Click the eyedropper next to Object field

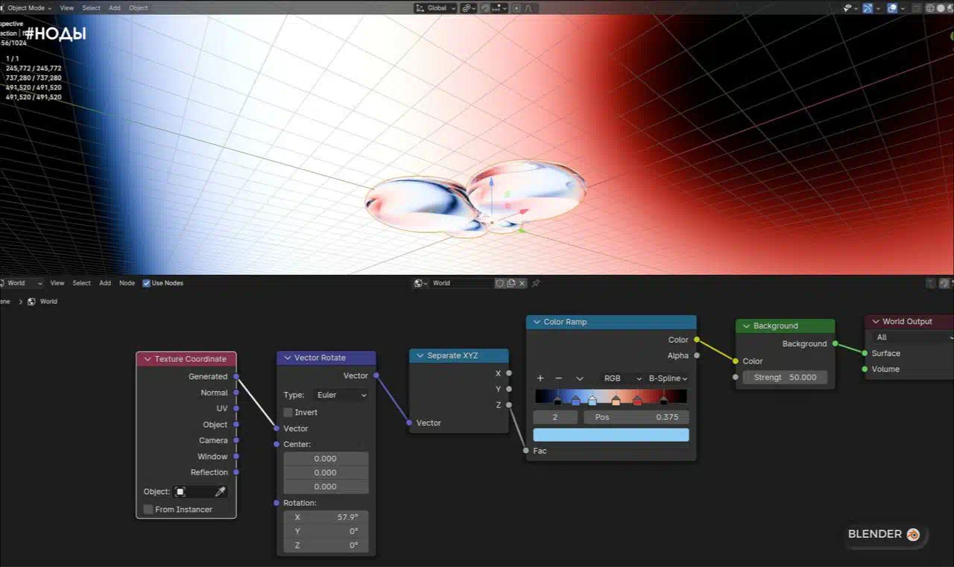point(220,492)
